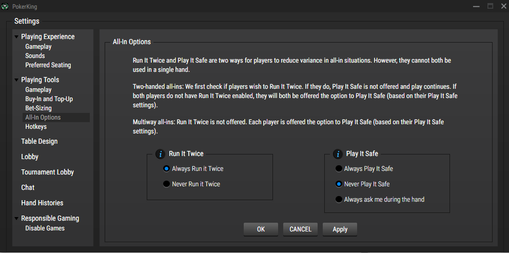Click Apply to save settings
Viewport: 509px width, 253px height.
pos(340,229)
